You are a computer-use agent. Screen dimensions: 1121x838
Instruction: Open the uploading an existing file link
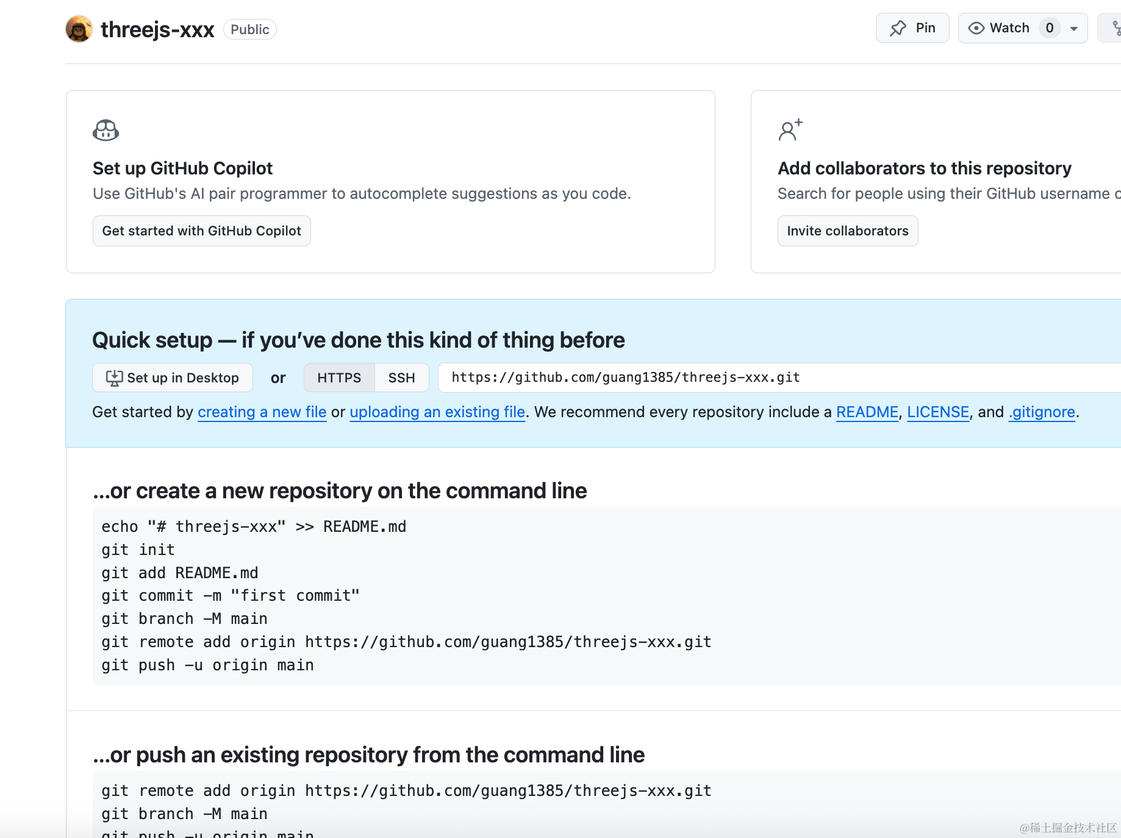(x=437, y=412)
